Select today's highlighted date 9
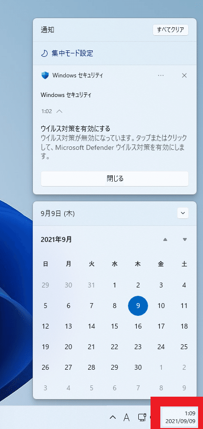The width and height of the screenshot is (203, 429). 138,306
